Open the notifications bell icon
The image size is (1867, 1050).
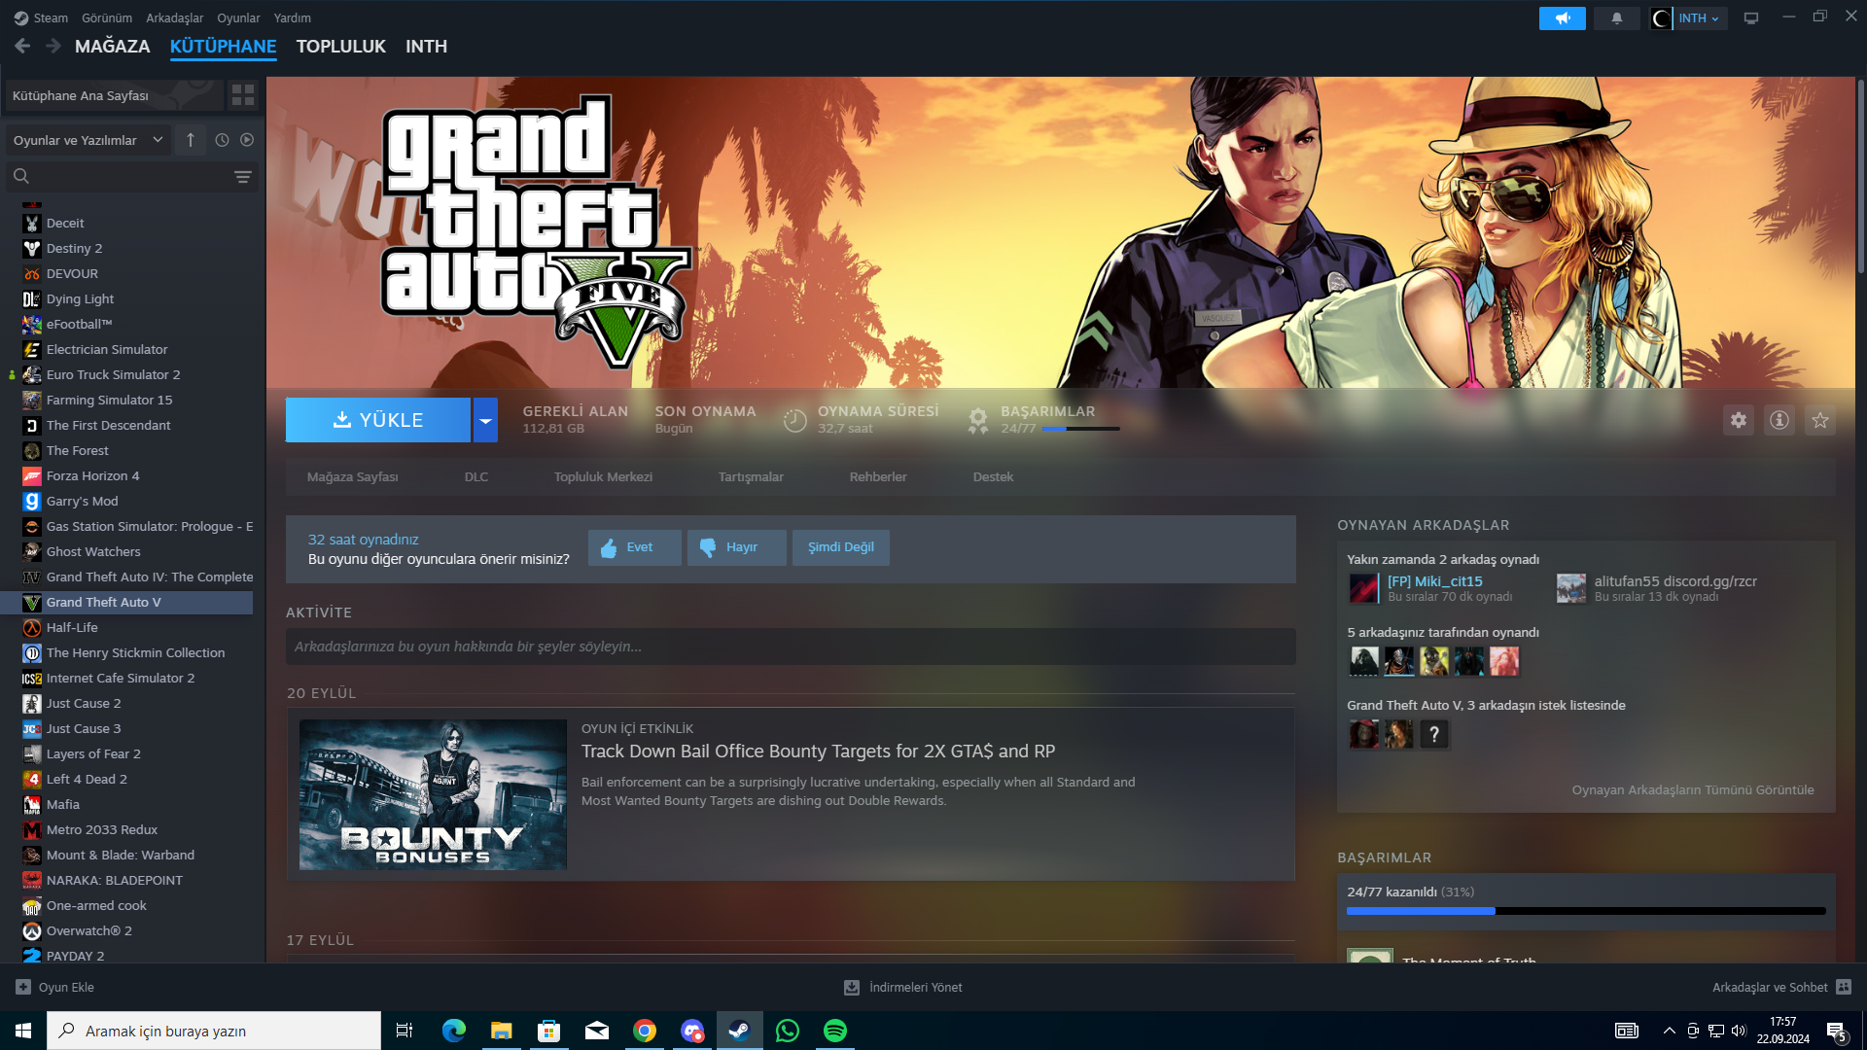click(1617, 18)
